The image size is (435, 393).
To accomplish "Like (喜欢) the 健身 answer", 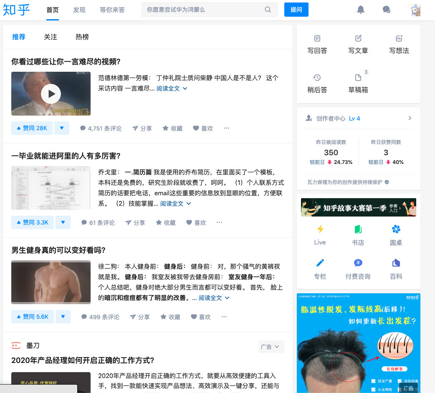I will (x=200, y=317).
